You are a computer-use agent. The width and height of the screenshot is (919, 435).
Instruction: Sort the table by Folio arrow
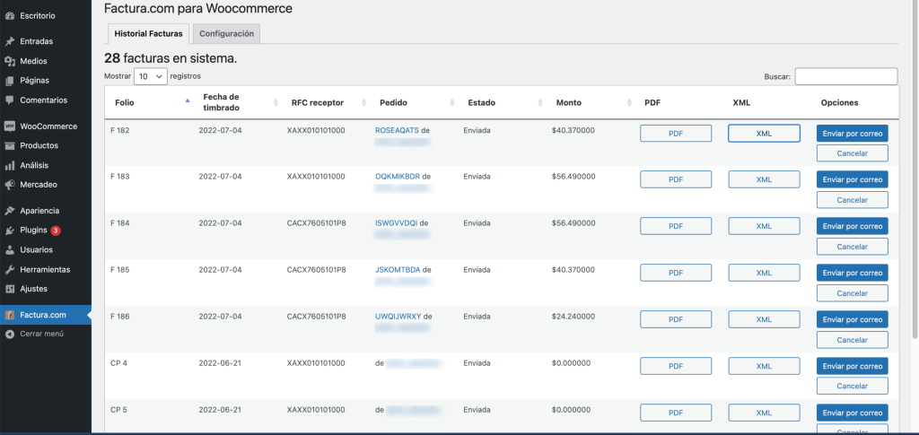[x=188, y=100]
